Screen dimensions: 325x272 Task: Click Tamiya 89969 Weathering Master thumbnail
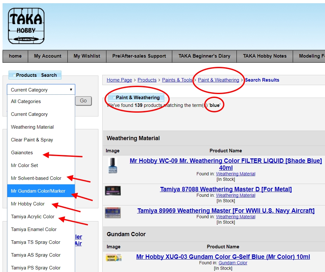point(113,213)
